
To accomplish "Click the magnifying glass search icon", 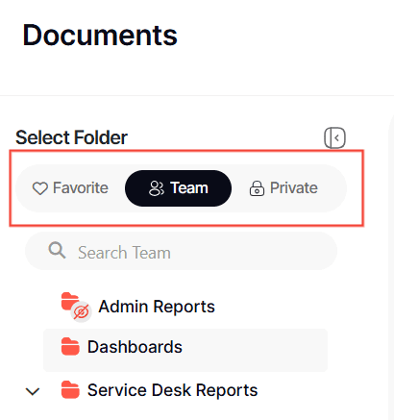I will (x=57, y=250).
